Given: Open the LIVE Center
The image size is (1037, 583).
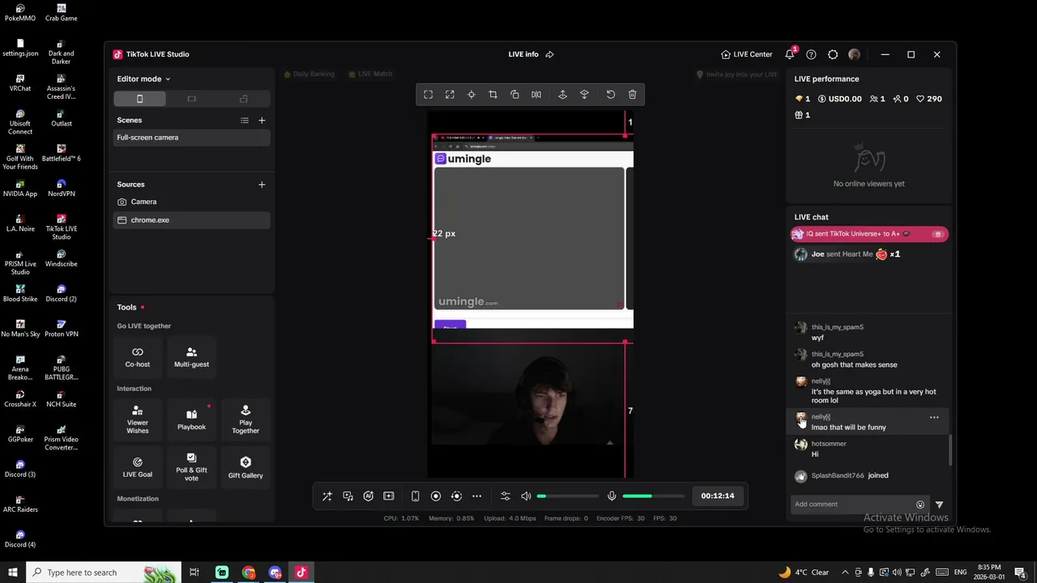Looking at the screenshot, I should click(x=747, y=54).
